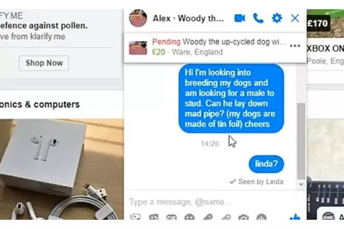The image size is (344, 229).
Task: Open the £170 marketplace listing image
Action: pyautogui.click(x=325, y=24)
